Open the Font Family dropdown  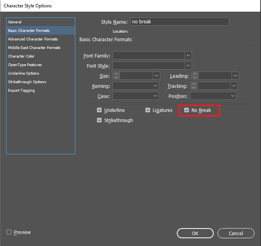tap(188, 56)
